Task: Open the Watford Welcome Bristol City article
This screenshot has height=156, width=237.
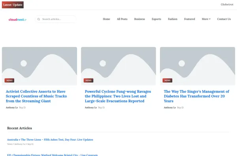Action: pyautogui.click(x=53, y=155)
